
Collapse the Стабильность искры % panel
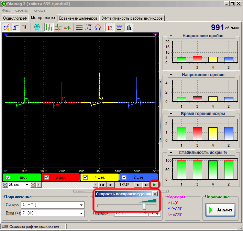point(171,153)
